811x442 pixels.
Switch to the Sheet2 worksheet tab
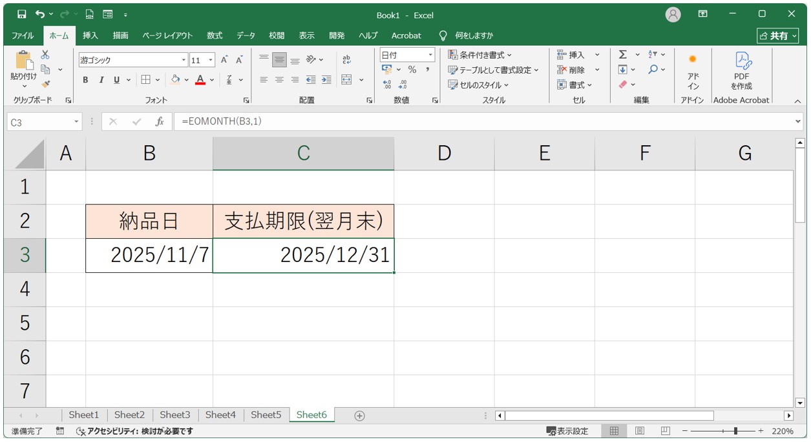point(129,415)
